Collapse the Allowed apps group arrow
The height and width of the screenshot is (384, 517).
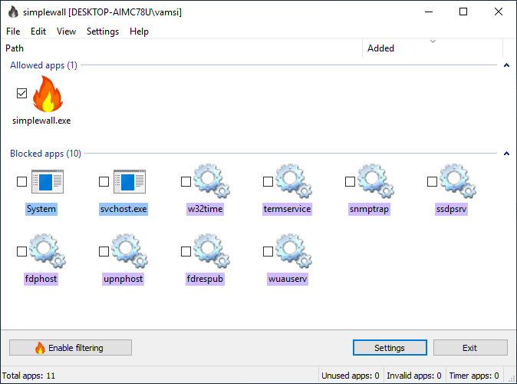click(x=507, y=65)
